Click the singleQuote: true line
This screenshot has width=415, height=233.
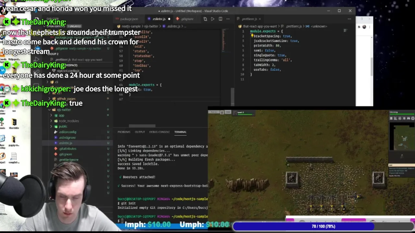pos(270,55)
